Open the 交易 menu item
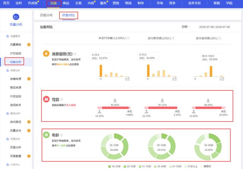243x169 pixels. (79, 3)
